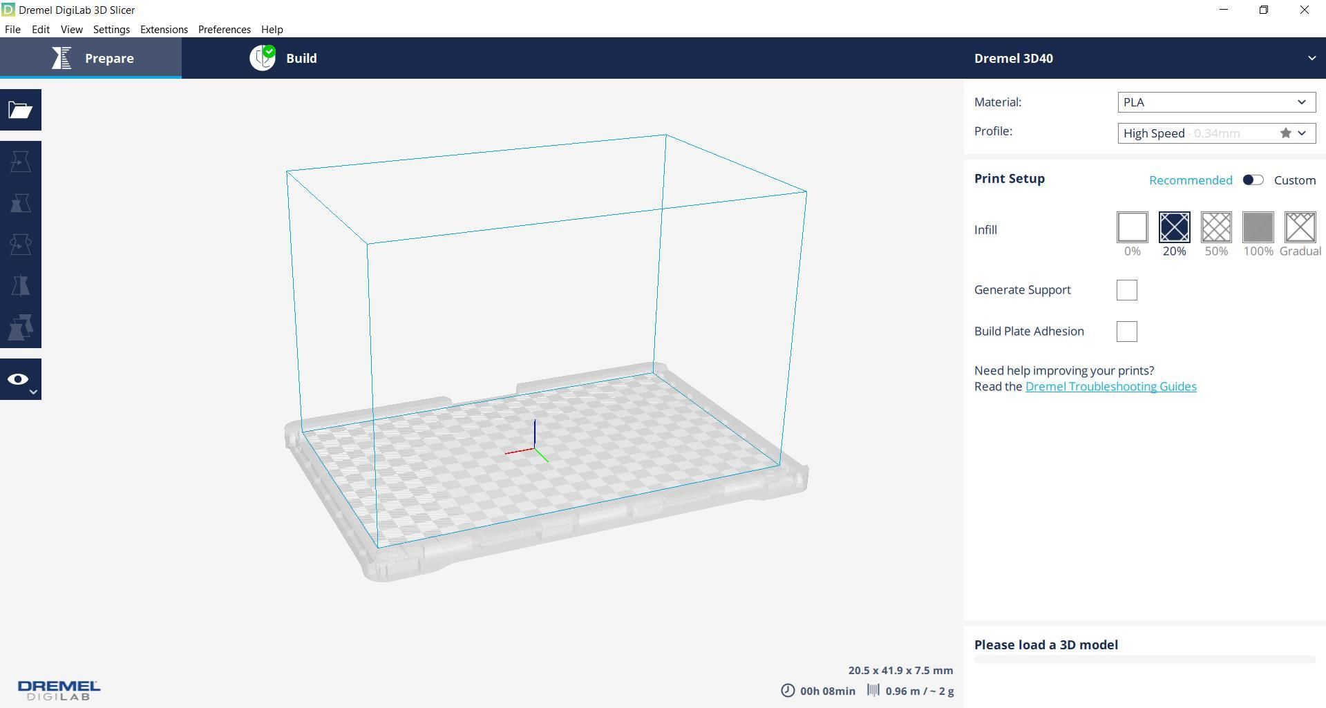The width and height of the screenshot is (1326, 708).
Task: Select the Rotate tool in sidebar
Action: (21, 245)
